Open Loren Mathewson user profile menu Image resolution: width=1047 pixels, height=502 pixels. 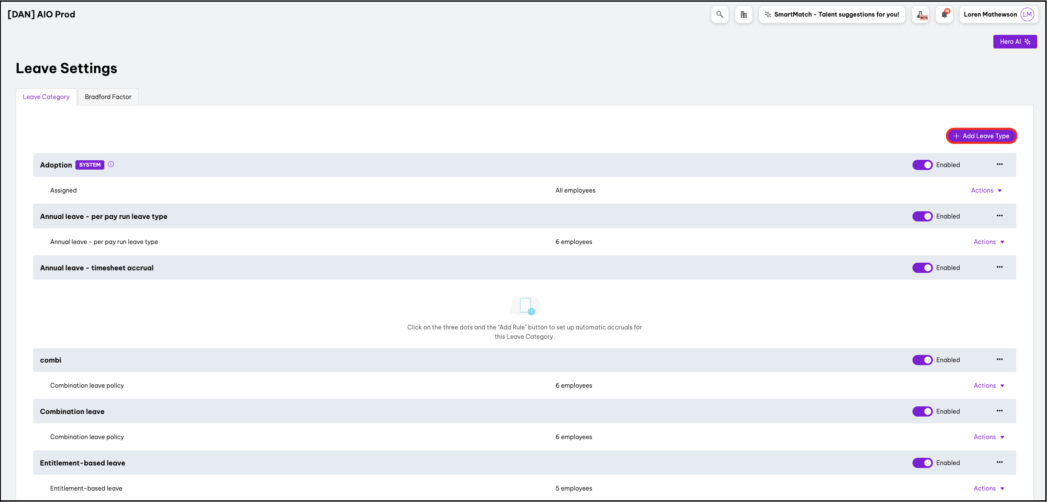pyautogui.click(x=998, y=14)
